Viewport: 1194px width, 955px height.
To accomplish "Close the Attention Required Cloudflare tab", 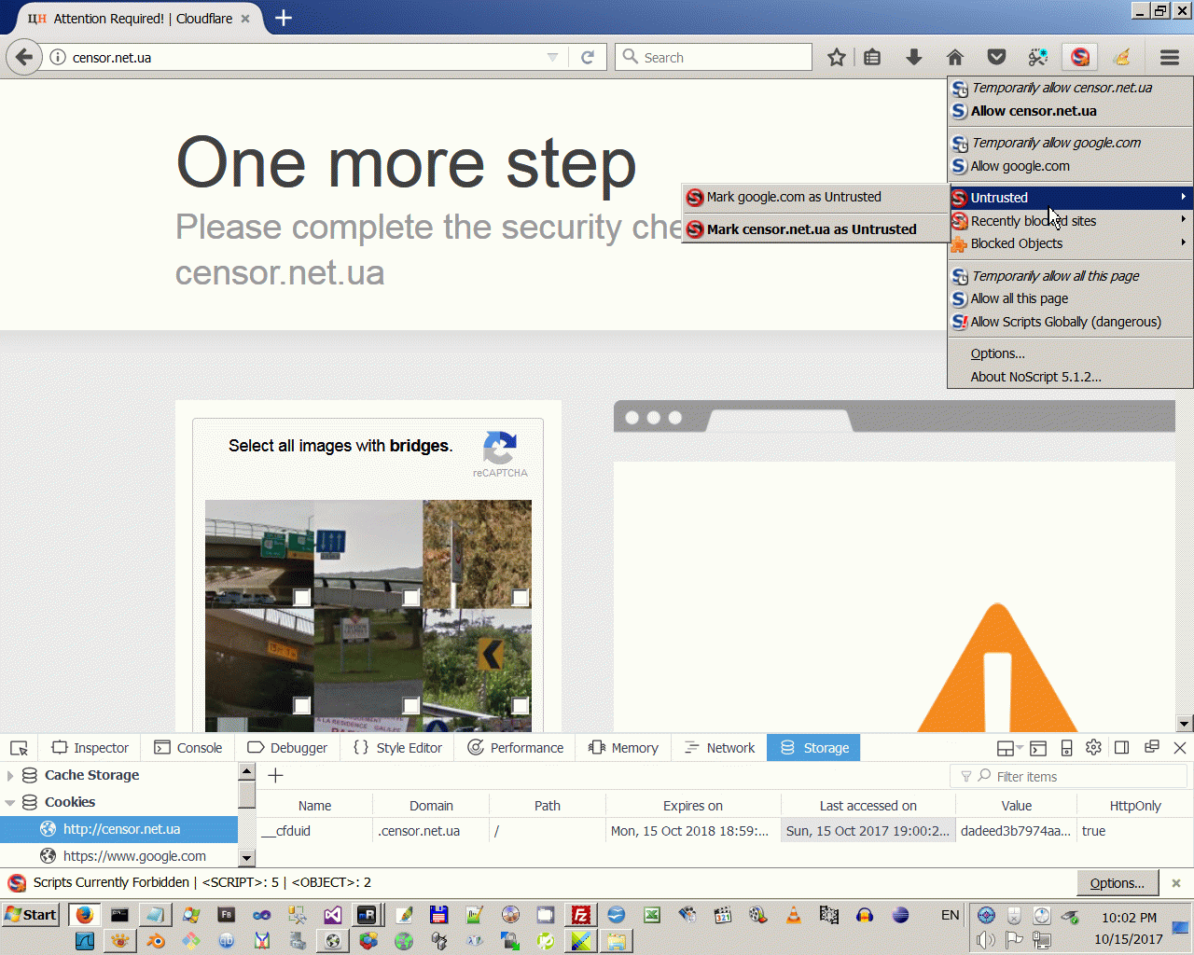I will [x=245, y=19].
